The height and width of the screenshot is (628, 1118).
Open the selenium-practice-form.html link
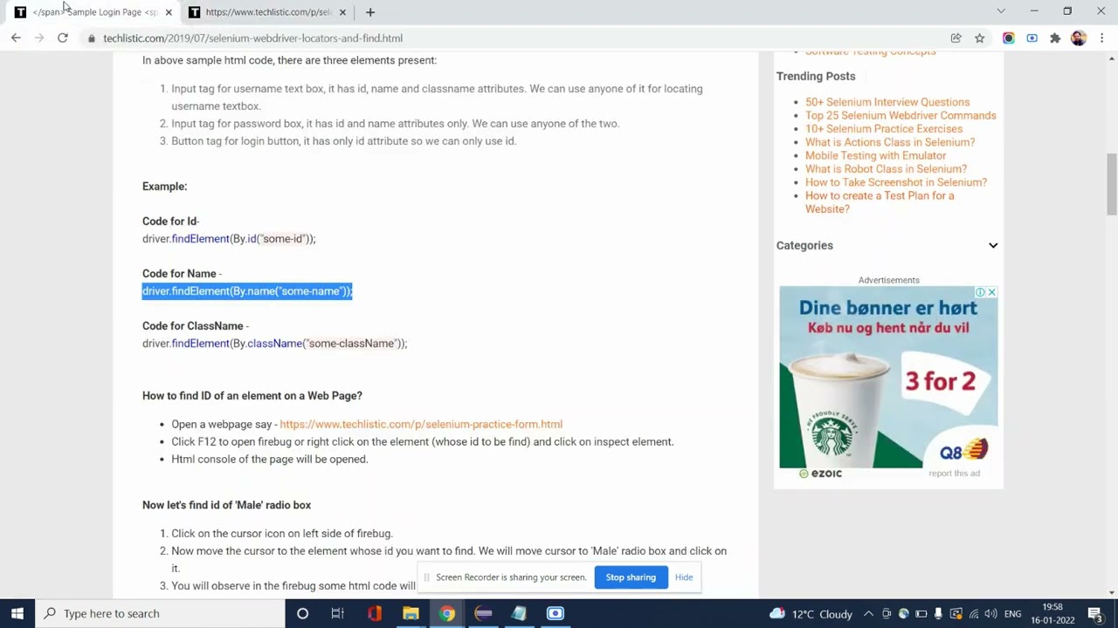[x=421, y=424]
